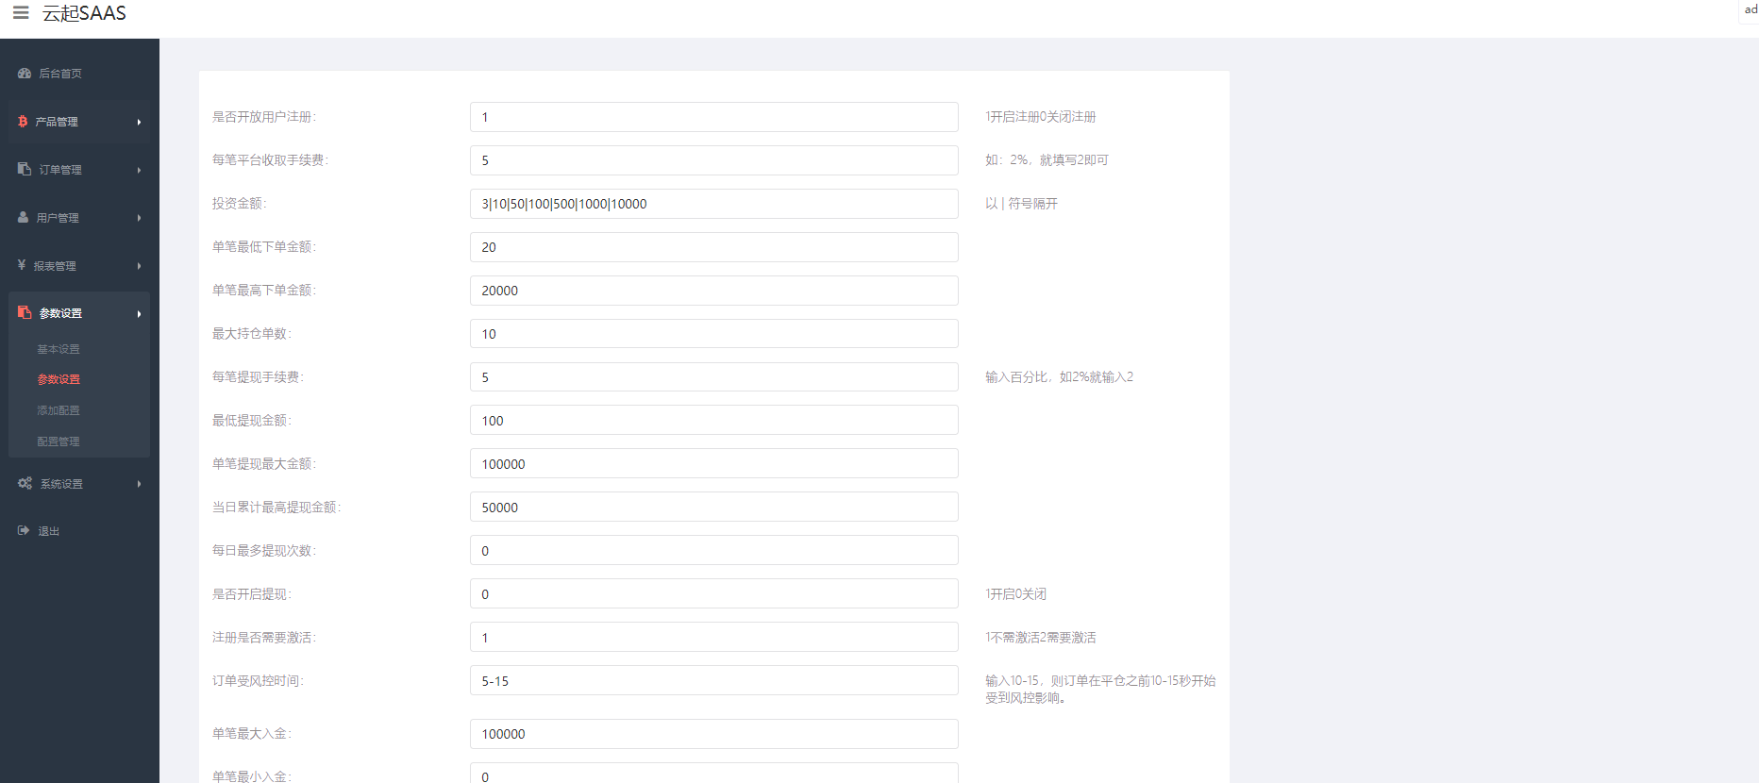Expand the 产品管理 submenu arrow
Viewport: 1759px width, 783px height.
(139, 123)
